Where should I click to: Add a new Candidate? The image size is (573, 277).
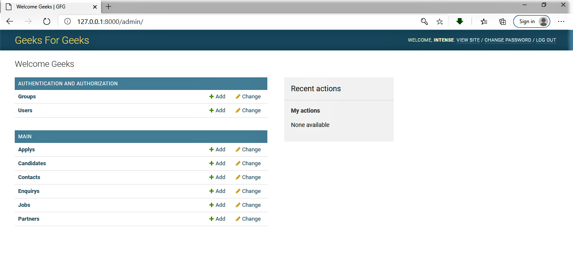tap(217, 164)
